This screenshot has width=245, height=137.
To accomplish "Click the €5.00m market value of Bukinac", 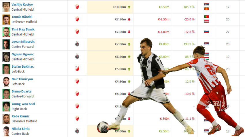I will pos(120,69).
